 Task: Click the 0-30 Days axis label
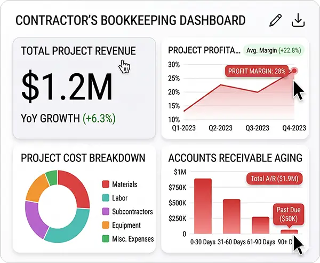203,242
